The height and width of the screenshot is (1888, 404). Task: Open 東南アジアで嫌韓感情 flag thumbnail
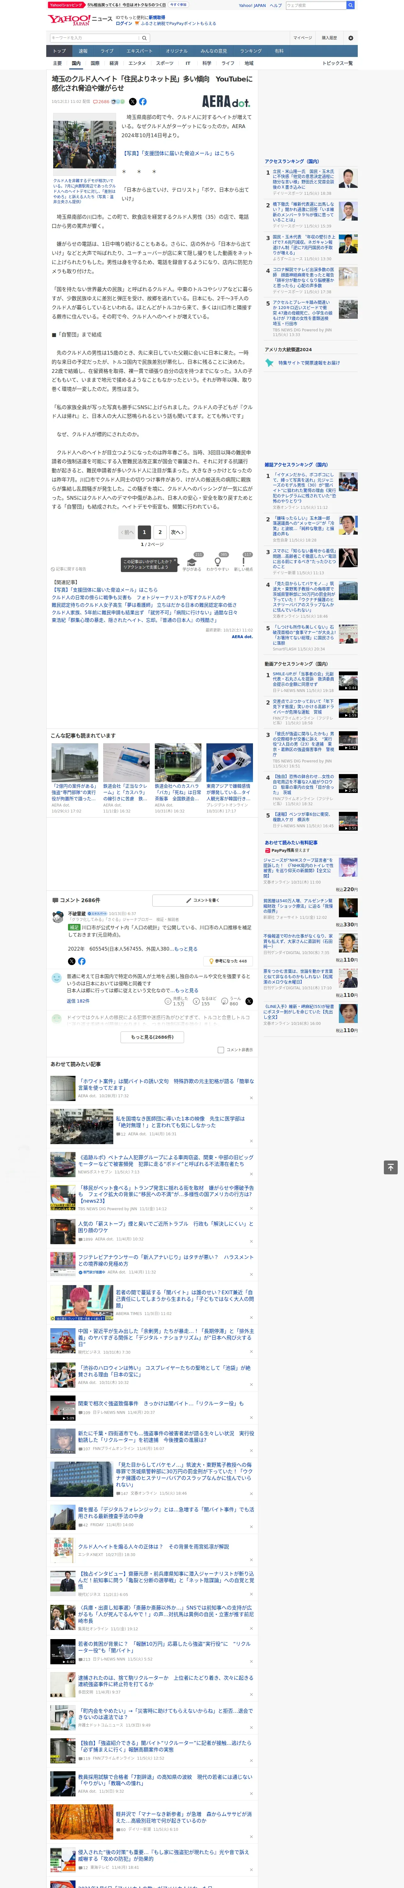(x=229, y=762)
